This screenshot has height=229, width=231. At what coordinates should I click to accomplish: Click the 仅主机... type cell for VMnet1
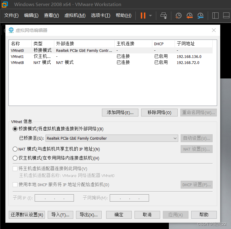tap(42, 56)
